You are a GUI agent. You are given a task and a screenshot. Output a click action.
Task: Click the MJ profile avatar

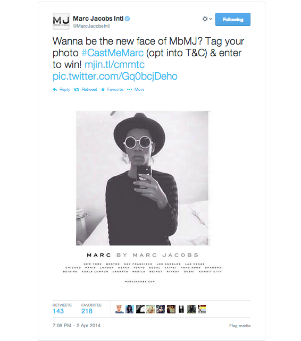click(x=61, y=21)
